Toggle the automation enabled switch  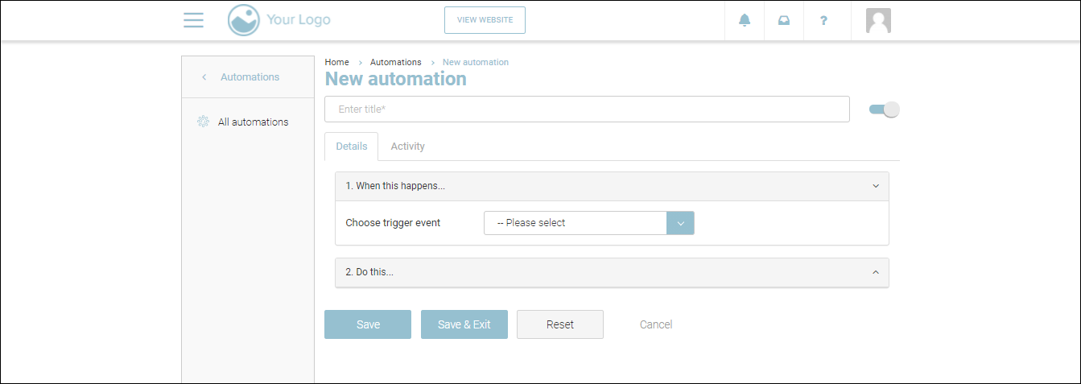[884, 109]
